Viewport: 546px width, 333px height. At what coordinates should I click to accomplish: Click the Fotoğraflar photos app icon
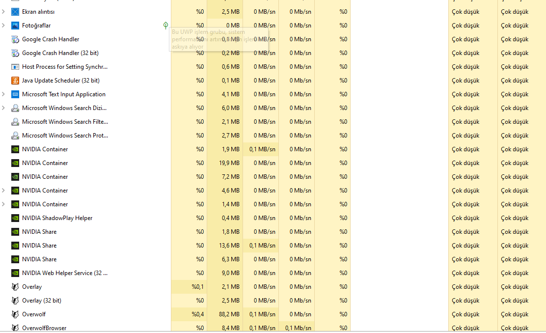click(x=15, y=26)
